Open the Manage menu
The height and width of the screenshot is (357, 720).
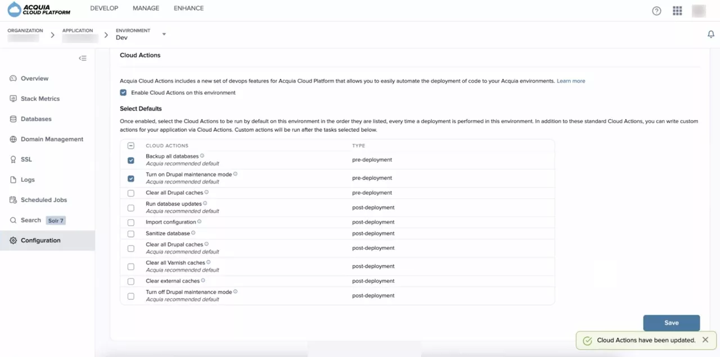[x=146, y=8]
